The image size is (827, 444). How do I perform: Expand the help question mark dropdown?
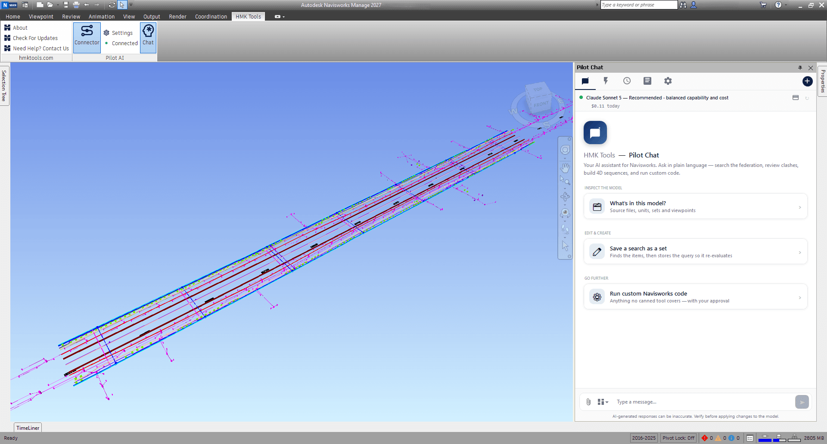point(786,5)
